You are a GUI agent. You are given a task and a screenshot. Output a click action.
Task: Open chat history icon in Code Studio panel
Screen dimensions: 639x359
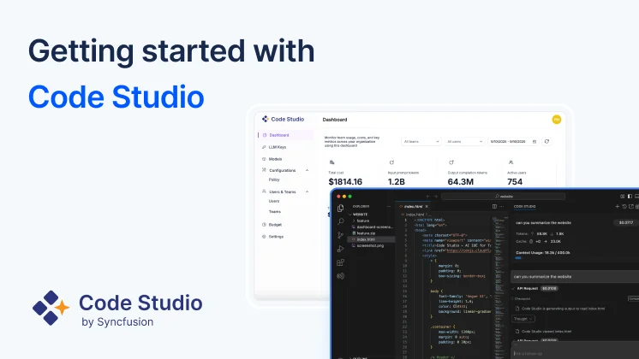coord(624,207)
